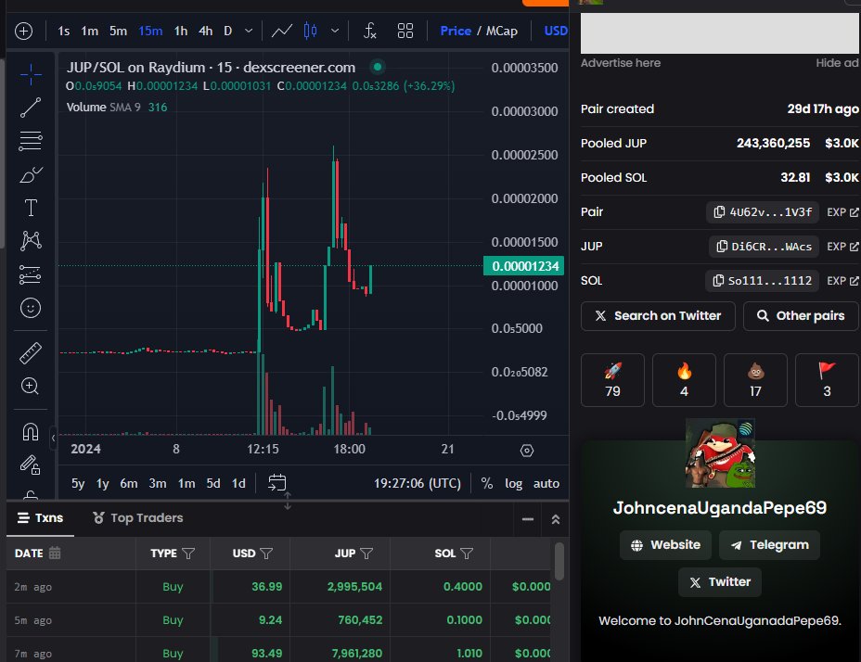Select the 1m timeframe in top toolbar
Image resolution: width=861 pixels, height=662 pixels.
tap(89, 31)
